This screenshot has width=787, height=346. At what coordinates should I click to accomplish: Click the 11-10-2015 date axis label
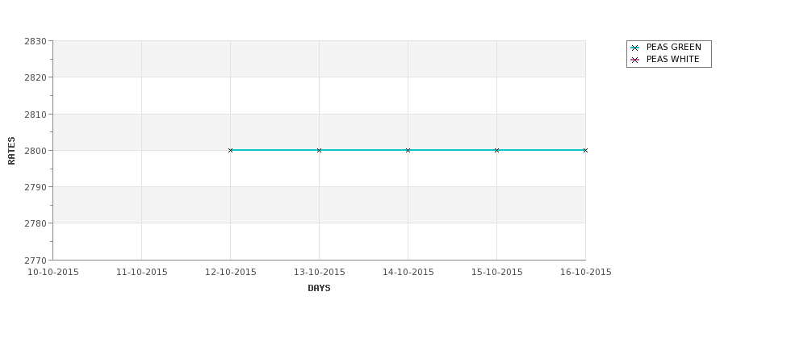click(141, 273)
